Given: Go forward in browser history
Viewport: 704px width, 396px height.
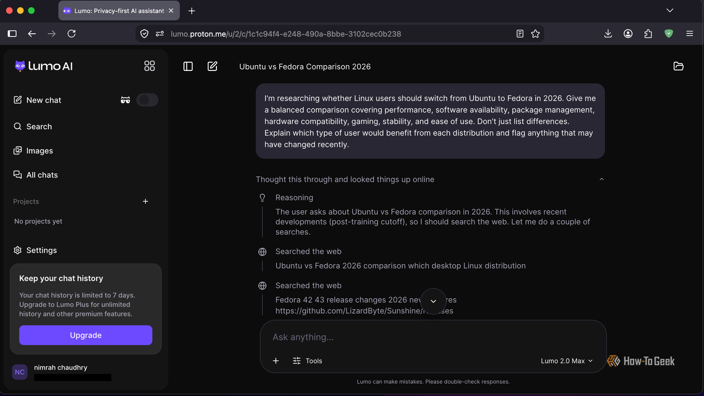Looking at the screenshot, I should [x=52, y=34].
